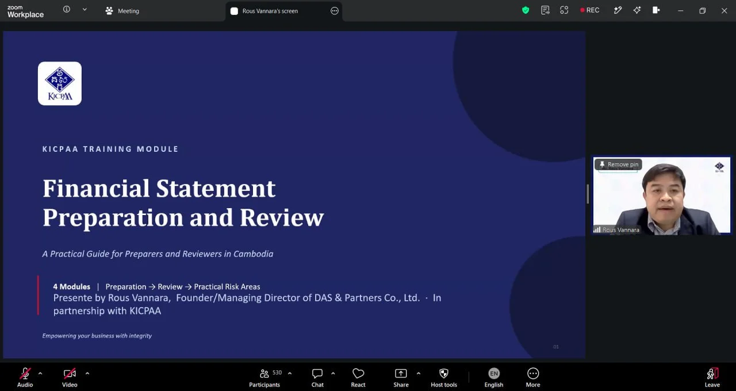Click Zoom Workplace logo
Image resolution: width=736 pixels, height=391 pixels.
25,11
